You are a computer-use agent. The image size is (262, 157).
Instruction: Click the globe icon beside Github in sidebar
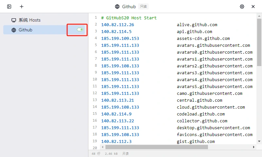14,30
